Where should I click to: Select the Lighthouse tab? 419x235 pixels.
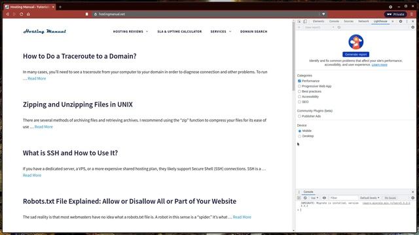pyautogui.click(x=380, y=22)
